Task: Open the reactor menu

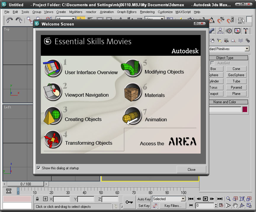Action: [91, 12]
